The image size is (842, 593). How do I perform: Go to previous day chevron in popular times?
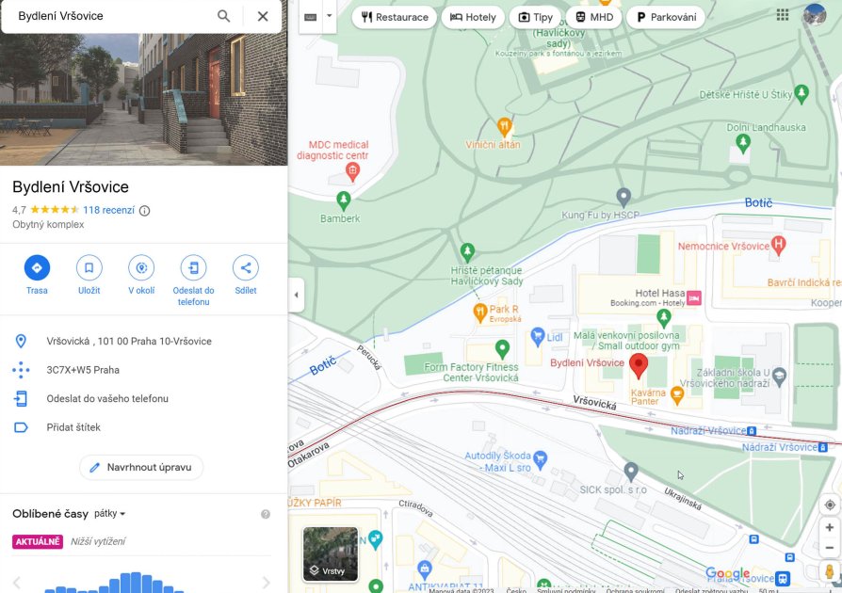coord(16,583)
